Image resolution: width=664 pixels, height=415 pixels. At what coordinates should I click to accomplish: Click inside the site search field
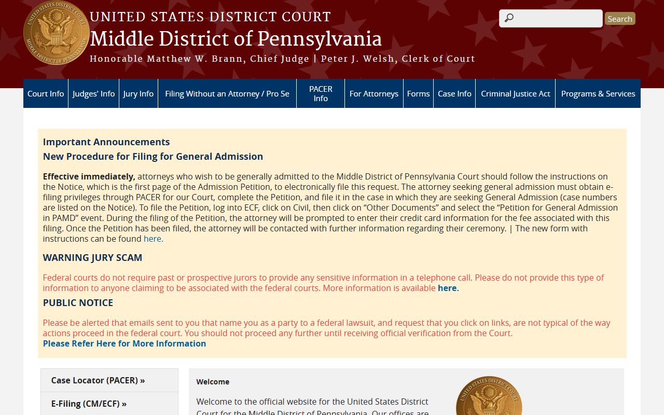pos(551,18)
